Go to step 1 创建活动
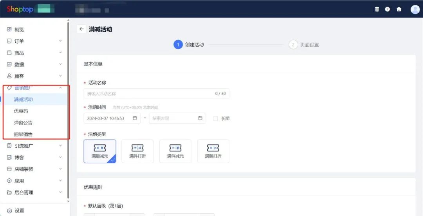Screen dimensions: 423x216 click(x=188, y=45)
